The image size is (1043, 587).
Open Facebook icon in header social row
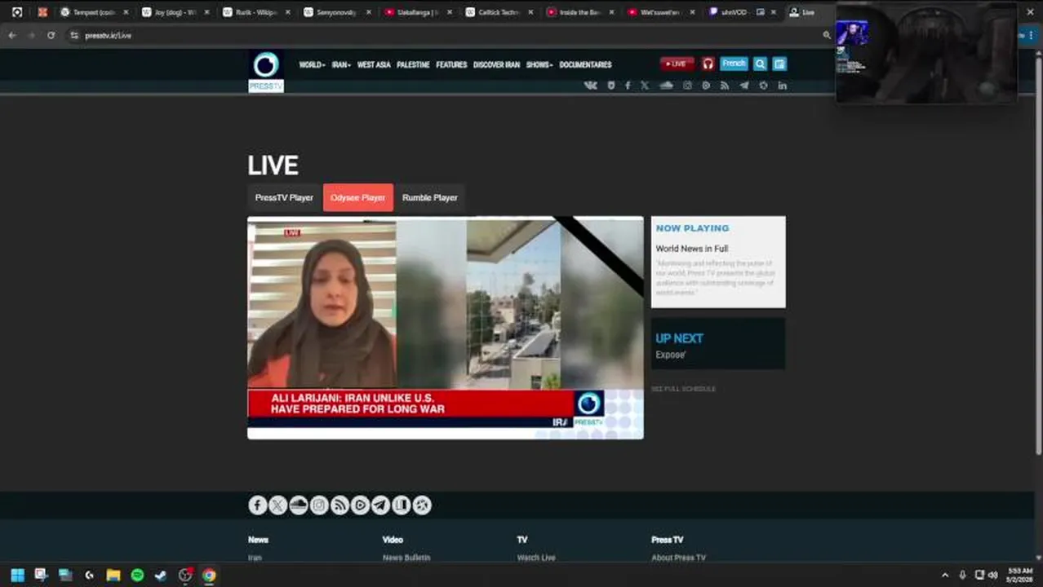pos(628,86)
